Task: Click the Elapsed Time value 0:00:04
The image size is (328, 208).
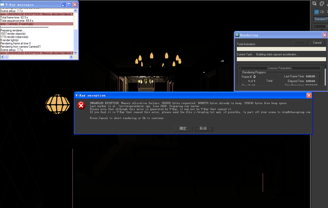Action: pyautogui.click(x=310, y=81)
